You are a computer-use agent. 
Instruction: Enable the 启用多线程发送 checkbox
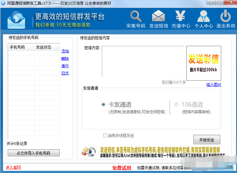(x=105, y=135)
